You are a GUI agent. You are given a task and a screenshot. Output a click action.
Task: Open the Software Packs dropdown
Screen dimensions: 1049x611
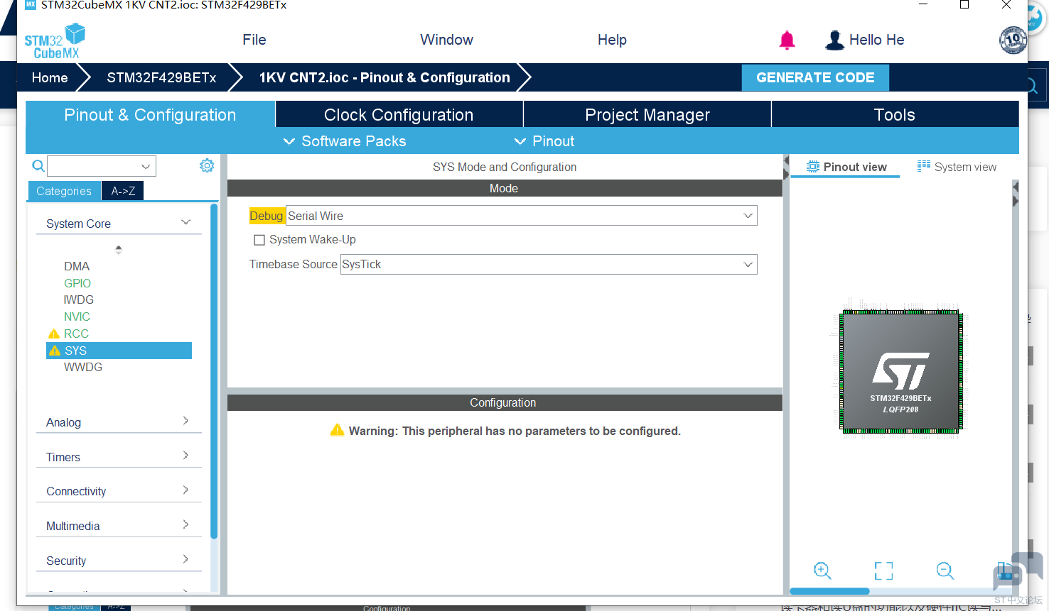coord(345,141)
